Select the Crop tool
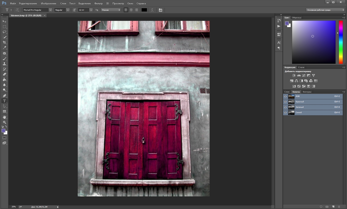The height and width of the screenshot is (209, 347). point(4,43)
